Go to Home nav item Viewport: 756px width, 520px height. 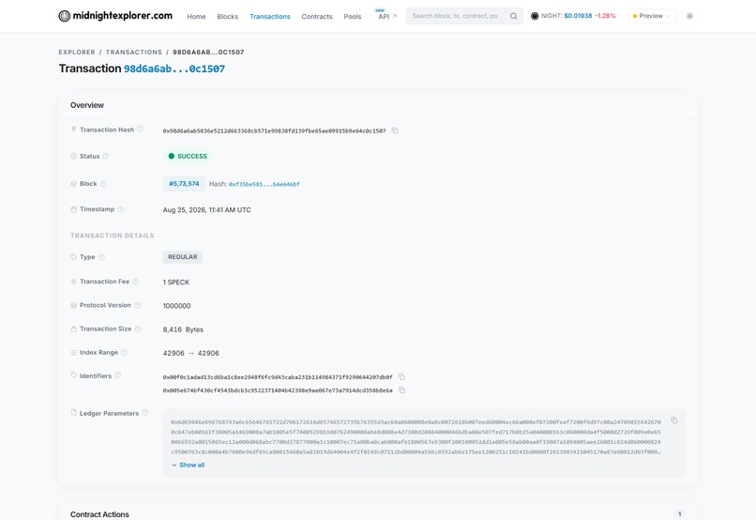pos(196,16)
